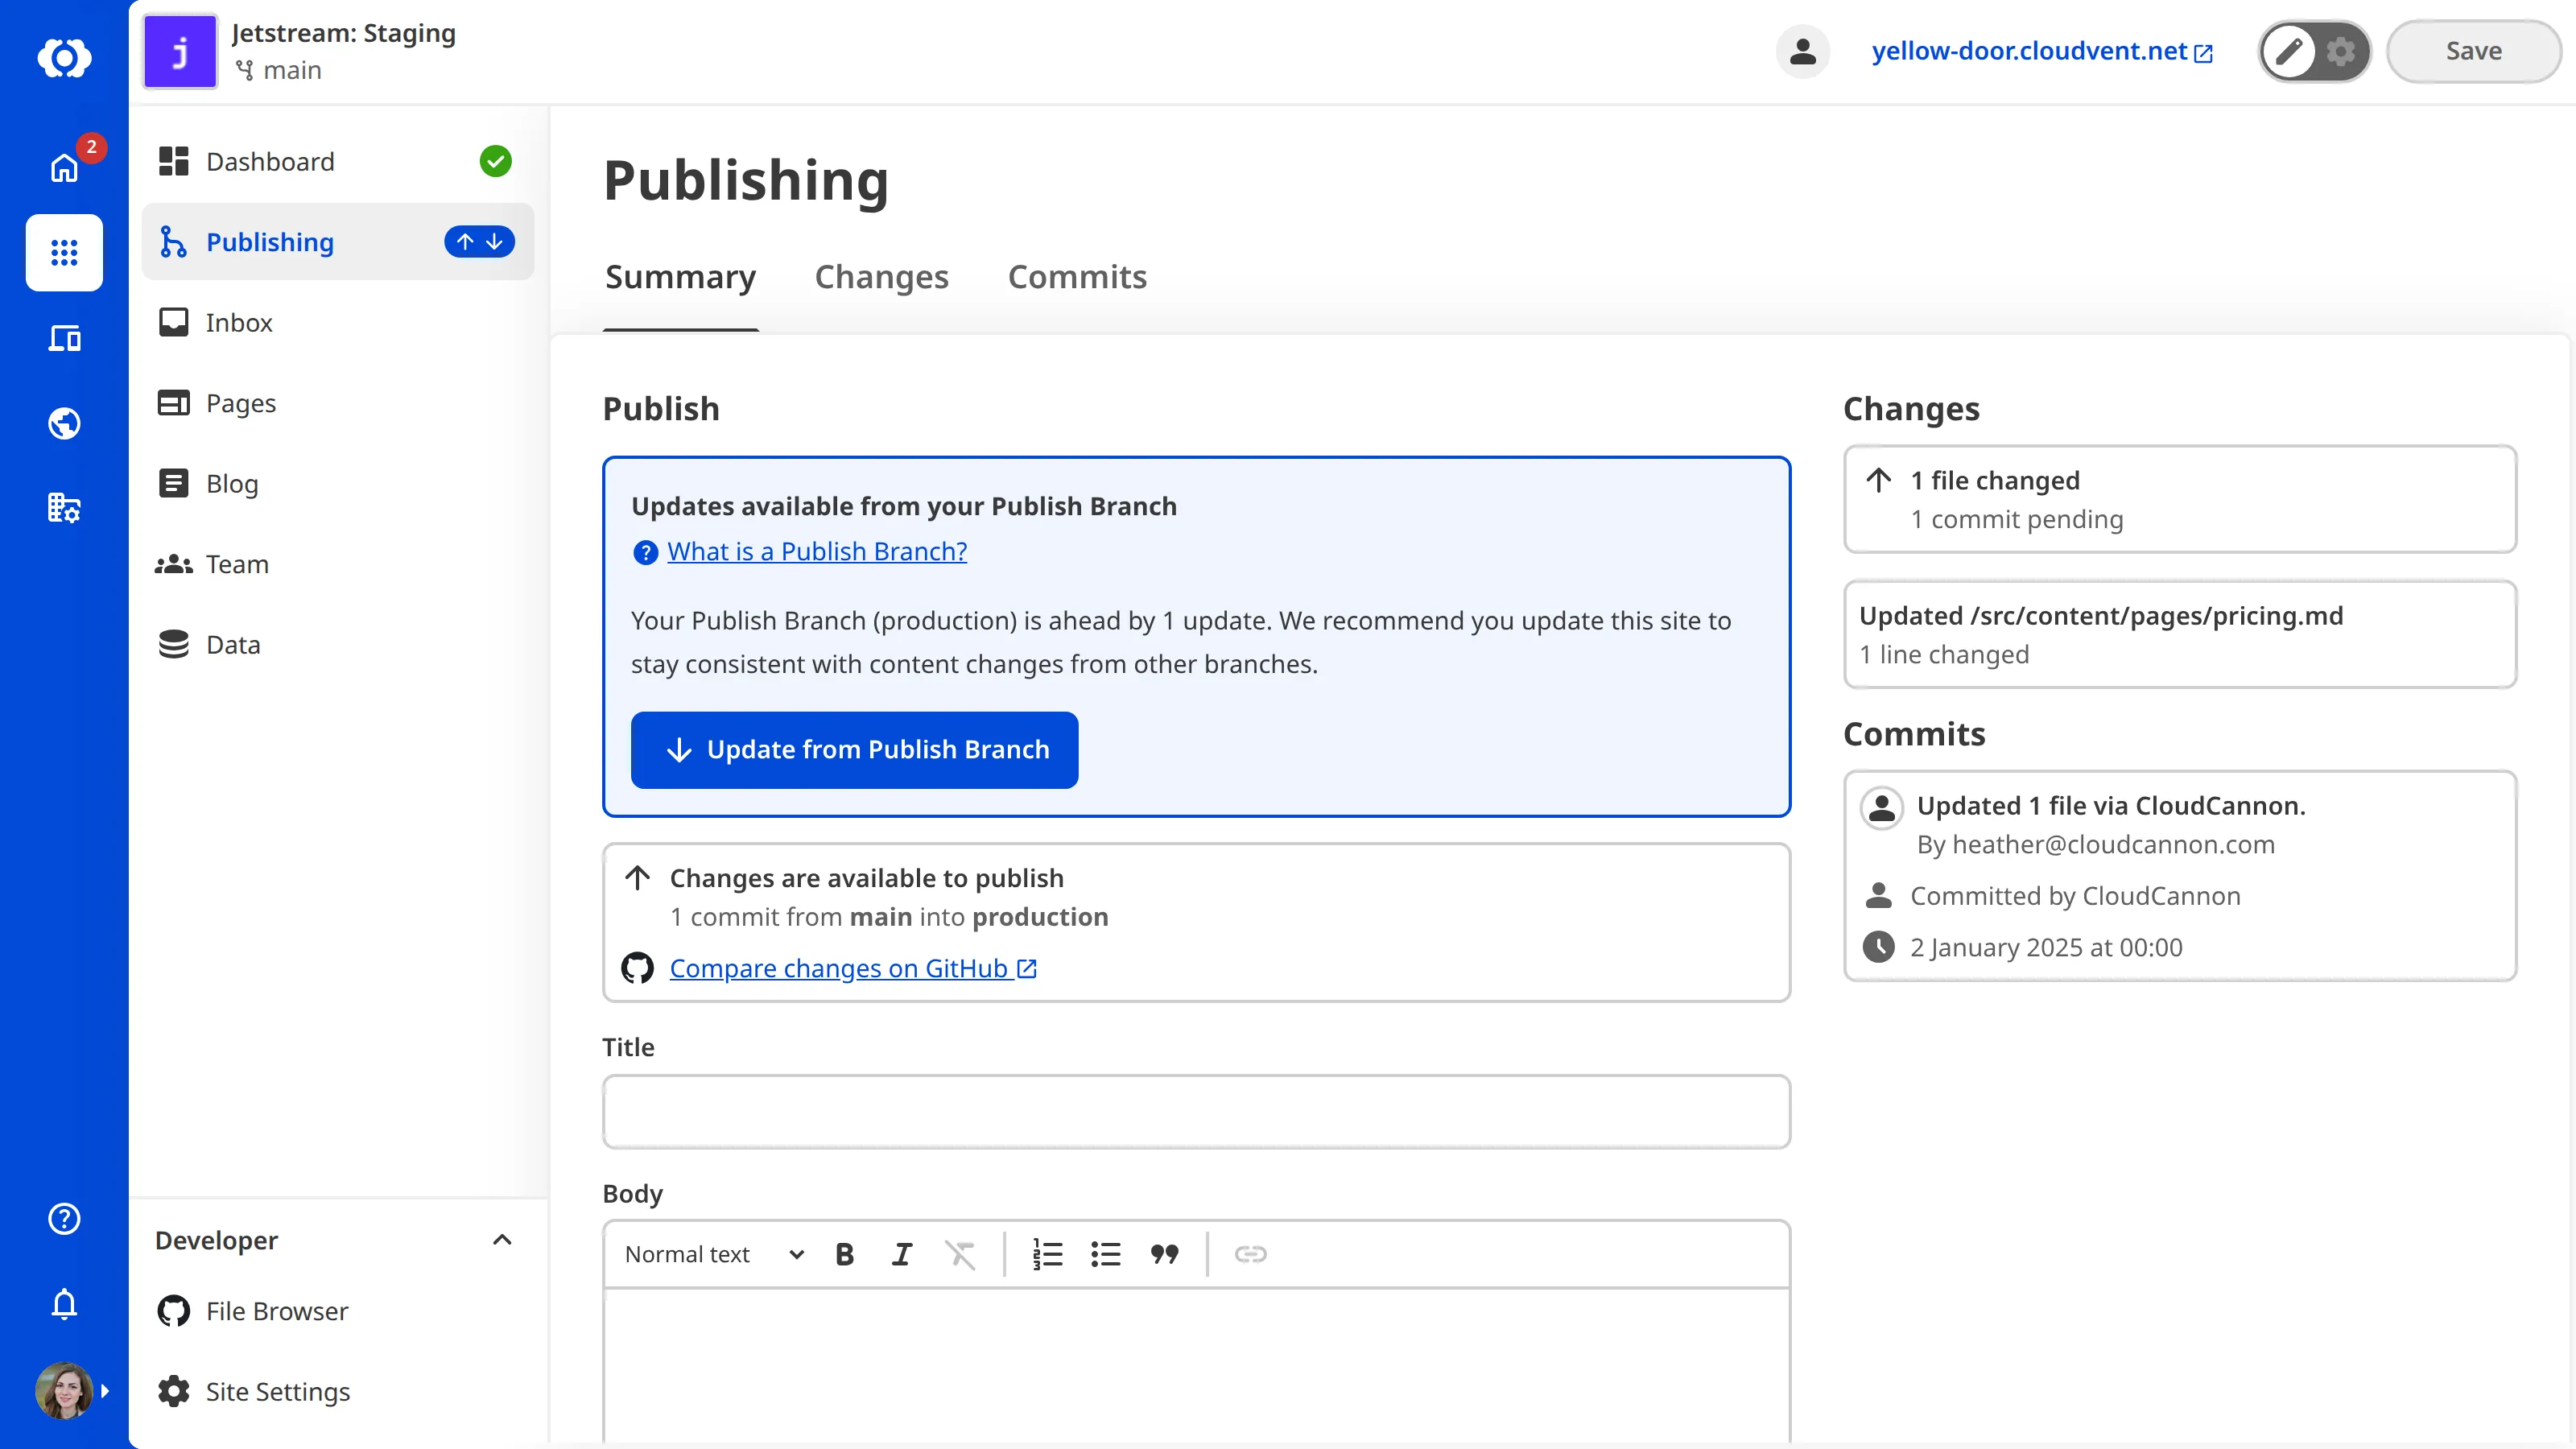Screen dimensions: 2576x1449
Task: Toggle bold formatting in Body editor
Action: pos(844,1254)
